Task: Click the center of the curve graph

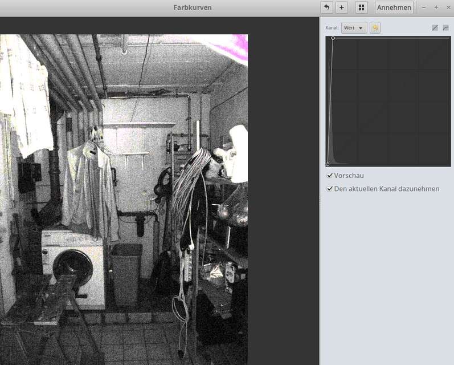Action: [x=388, y=102]
